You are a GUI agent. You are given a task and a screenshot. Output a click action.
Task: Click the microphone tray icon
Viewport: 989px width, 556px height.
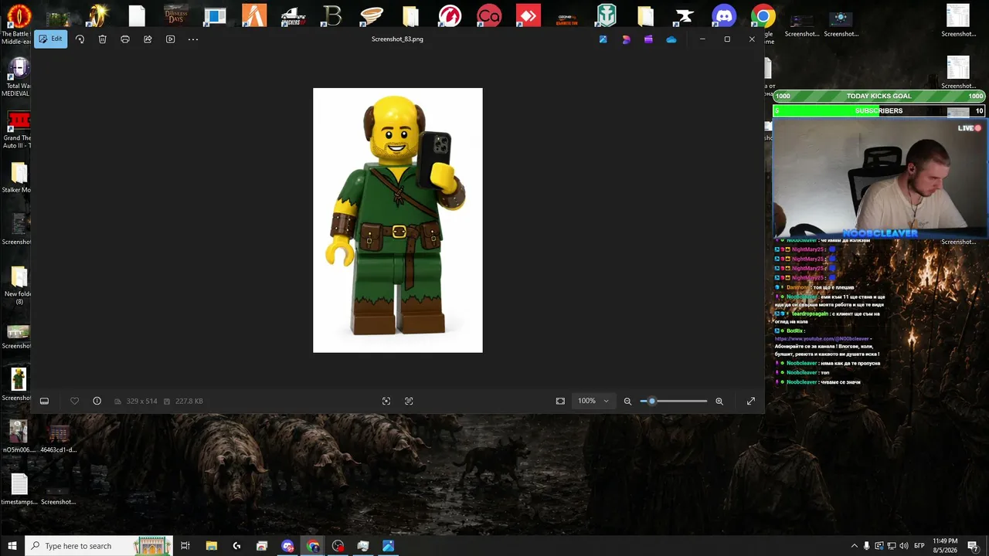click(867, 546)
